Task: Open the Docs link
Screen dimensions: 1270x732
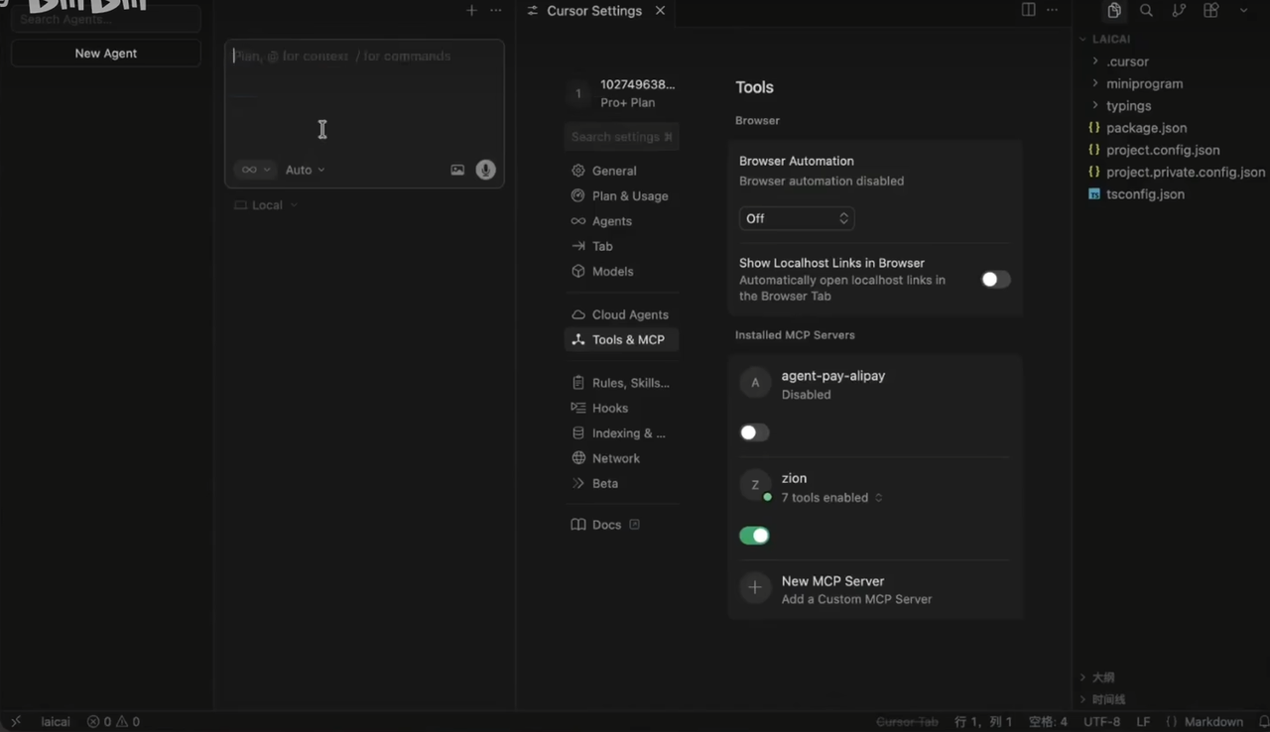Action: pyautogui.click(x=606, y=525)
